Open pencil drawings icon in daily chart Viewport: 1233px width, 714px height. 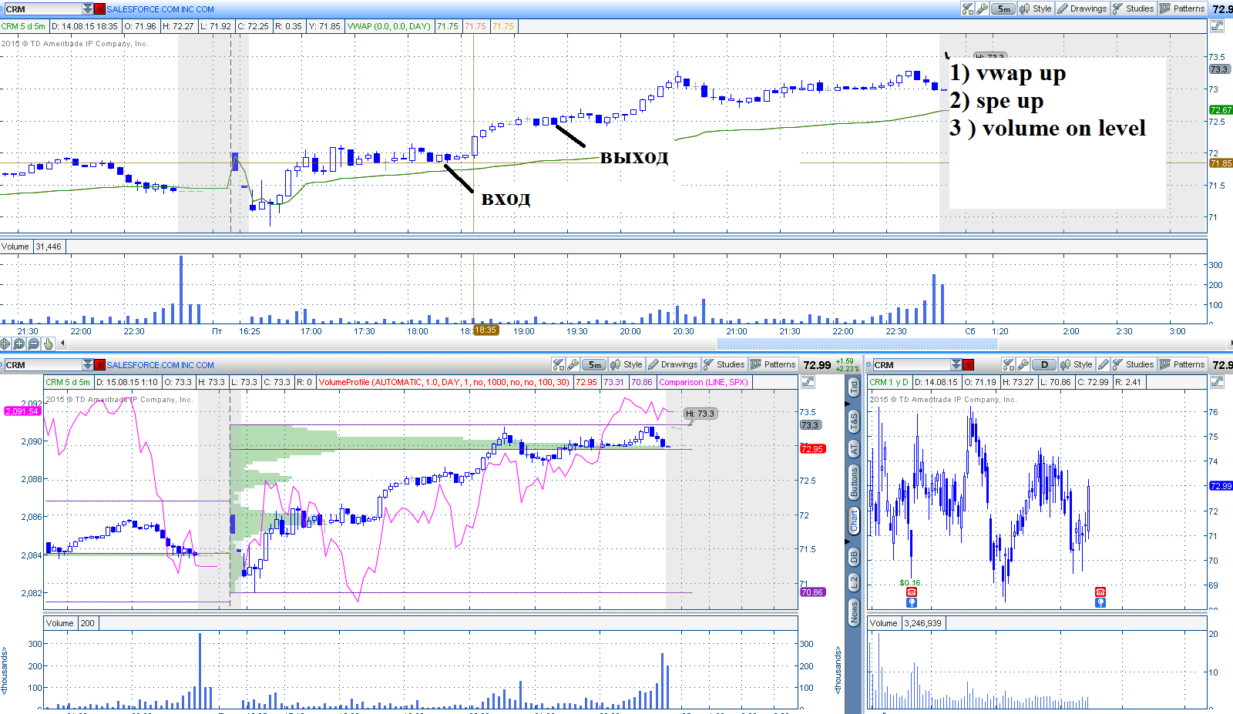click(1104, 364)
